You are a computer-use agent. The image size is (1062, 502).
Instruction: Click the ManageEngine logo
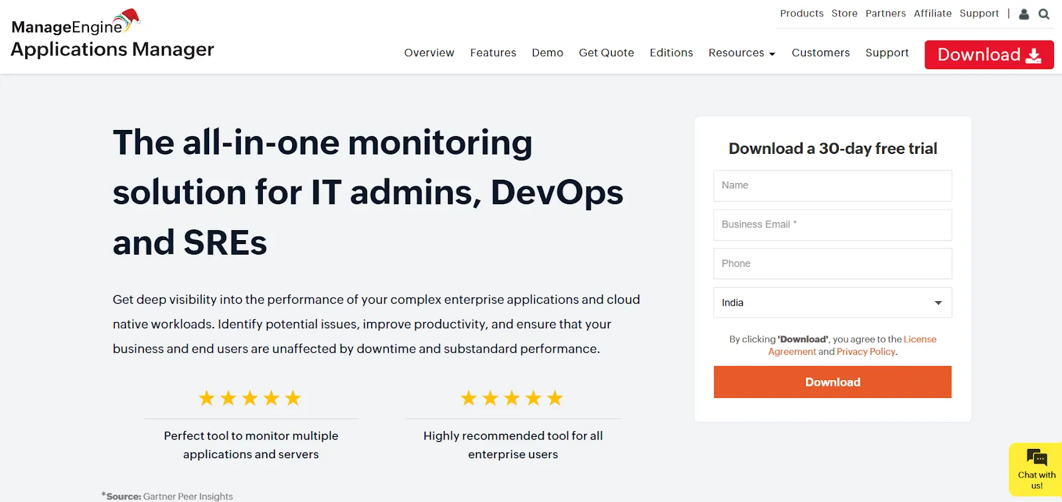tap(76, 21)
